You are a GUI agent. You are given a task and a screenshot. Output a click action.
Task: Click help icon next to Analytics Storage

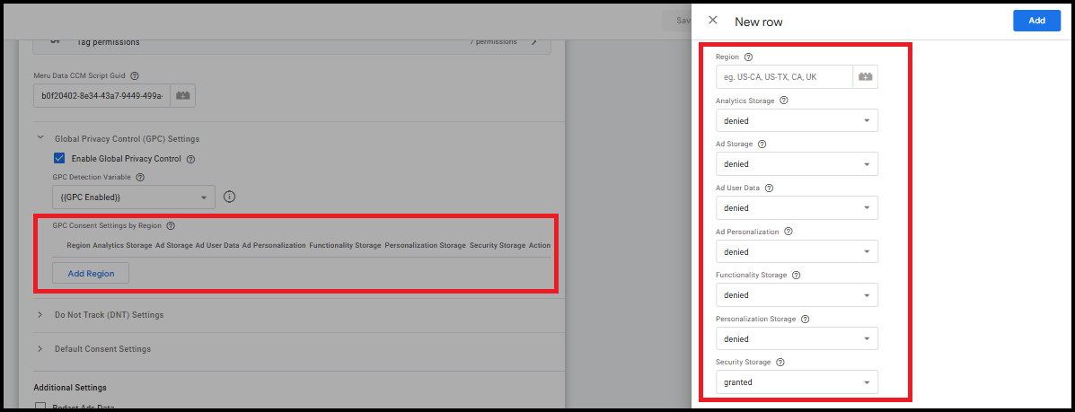pos(784,101)
